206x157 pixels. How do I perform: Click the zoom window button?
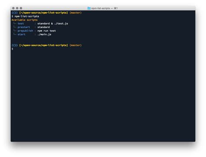(21, 8)
